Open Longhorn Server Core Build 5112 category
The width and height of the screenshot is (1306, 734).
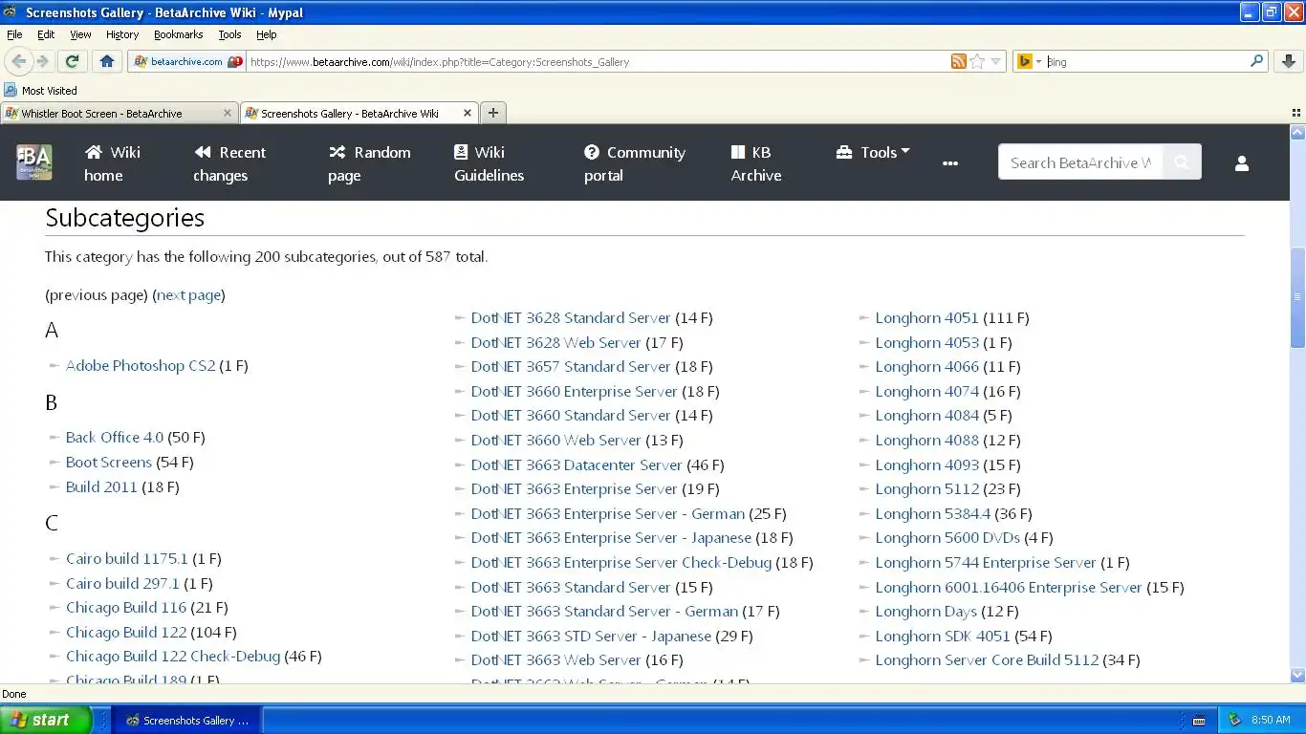(987, 660)
